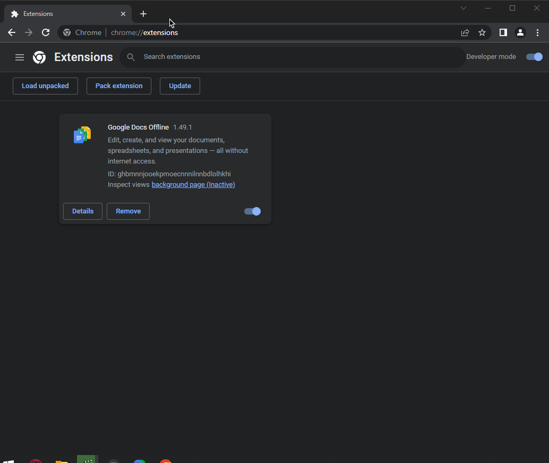Click the browser forward arrow
Viewport: 549px width, 463px height.
click(x=29, y=32)
